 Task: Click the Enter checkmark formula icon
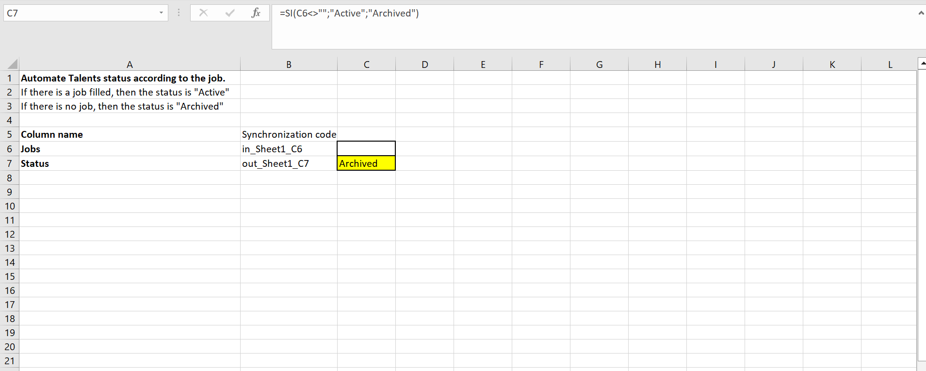coord(230,13)
